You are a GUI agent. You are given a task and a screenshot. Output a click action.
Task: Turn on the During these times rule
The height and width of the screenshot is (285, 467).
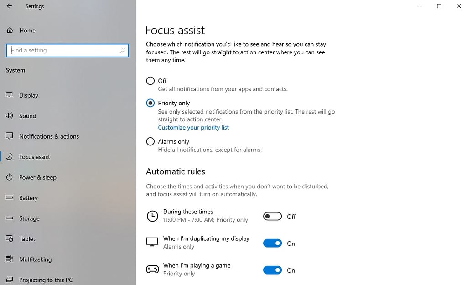(x=272, y=216)
